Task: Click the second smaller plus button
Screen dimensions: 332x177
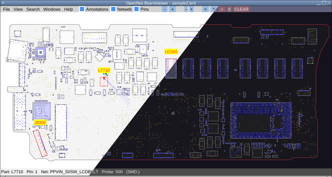Action: 191,9
